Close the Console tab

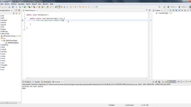click(x=62, y=82)
